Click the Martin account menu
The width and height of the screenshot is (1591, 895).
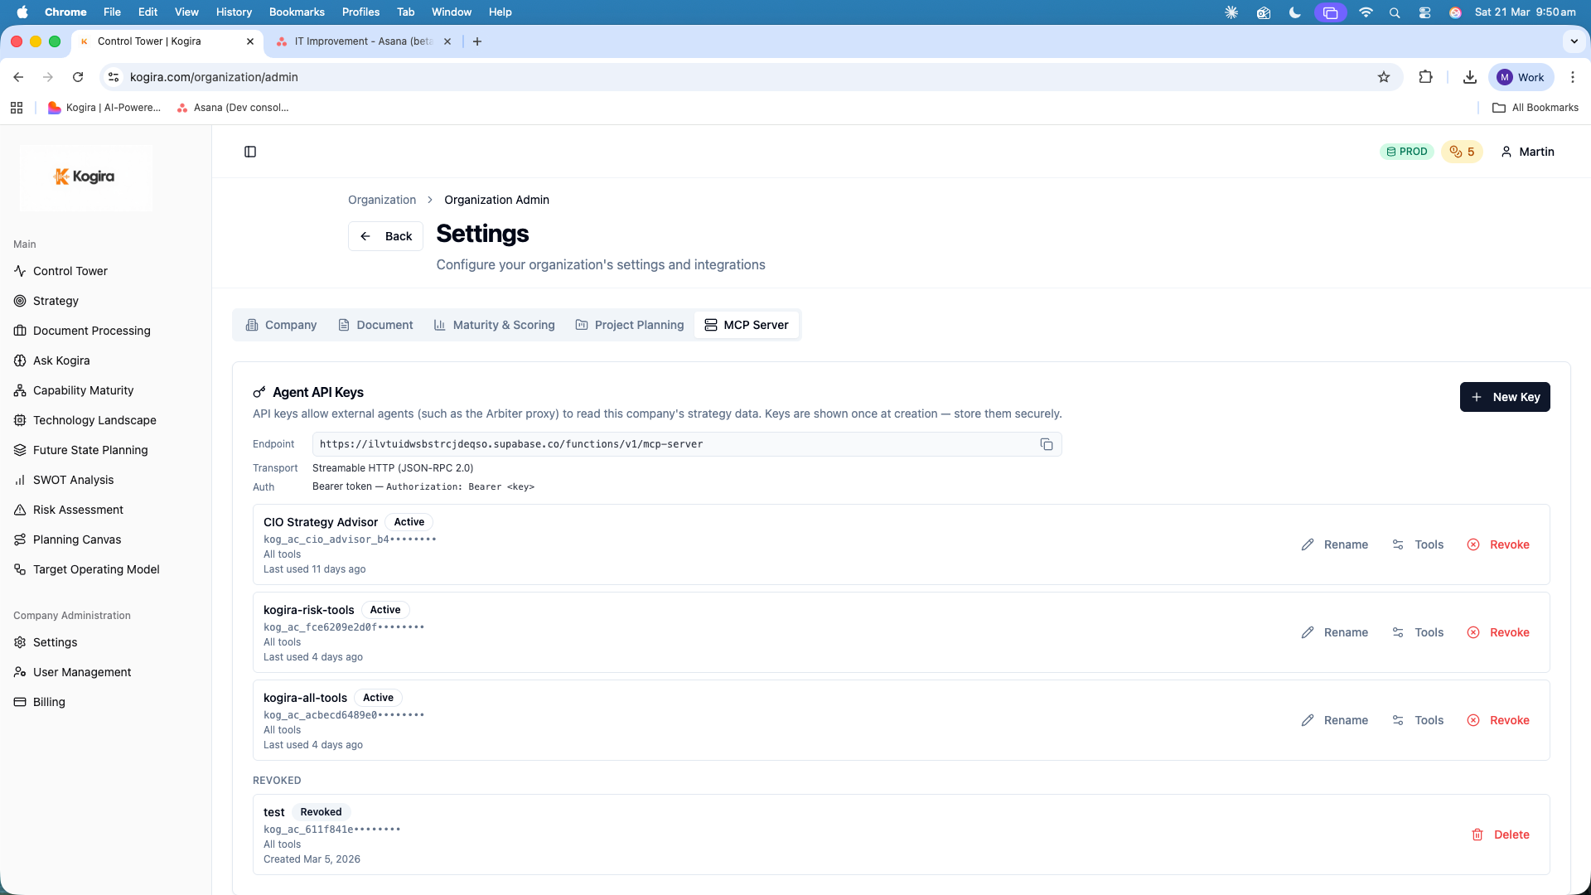point(1527,152)
